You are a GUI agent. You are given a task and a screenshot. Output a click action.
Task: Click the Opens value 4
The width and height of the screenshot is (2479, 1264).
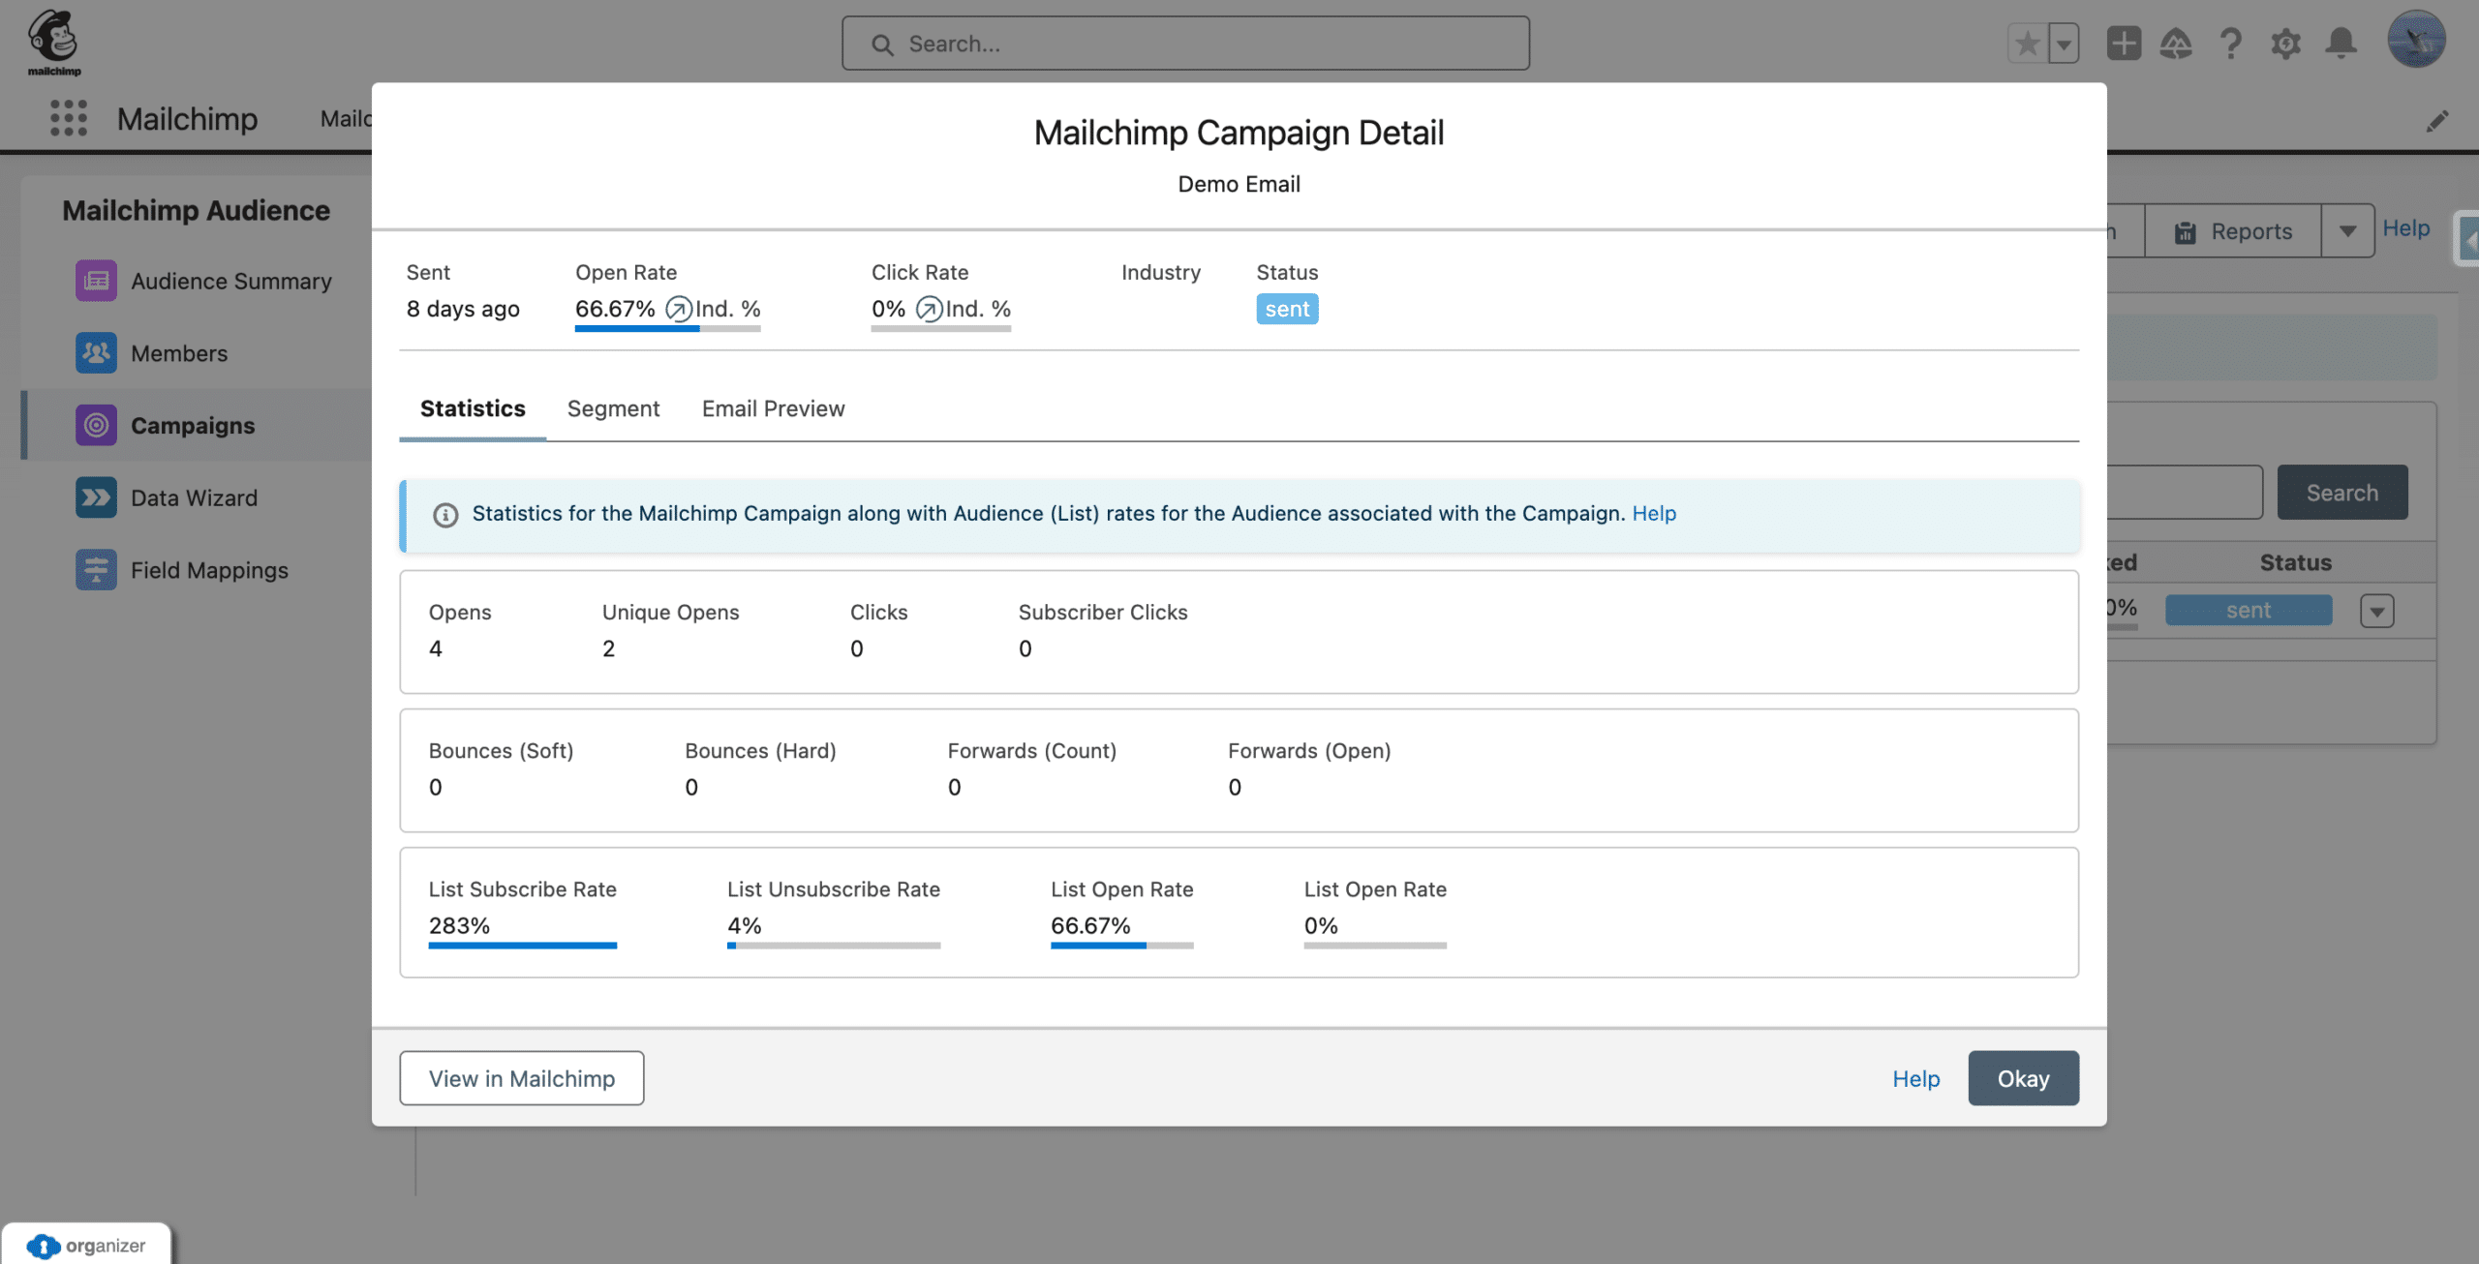point(435,648)
